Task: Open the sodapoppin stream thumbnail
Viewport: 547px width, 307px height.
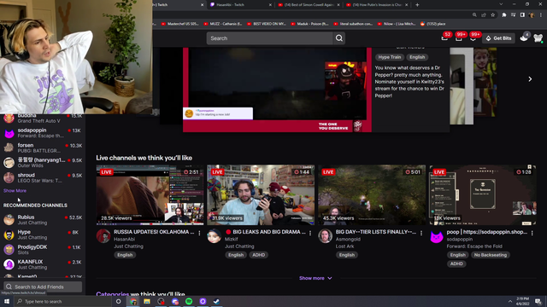Action: (x=483, y=195)
